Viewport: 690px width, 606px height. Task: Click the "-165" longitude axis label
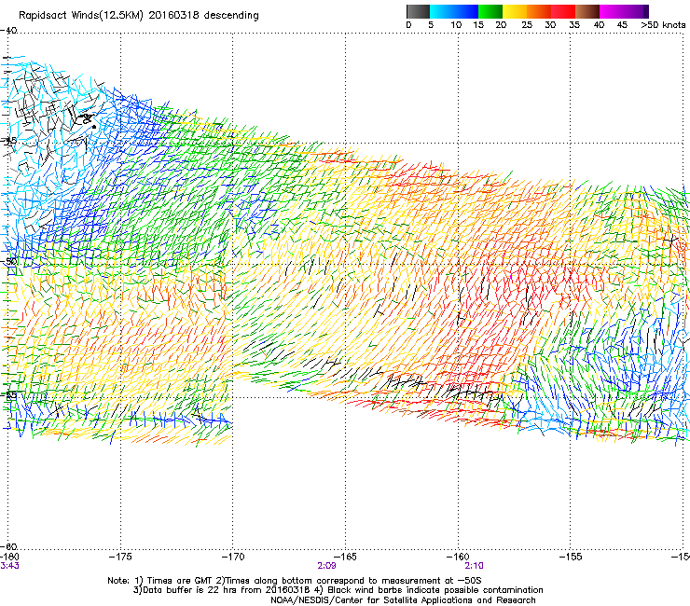[x=345, y=557]
